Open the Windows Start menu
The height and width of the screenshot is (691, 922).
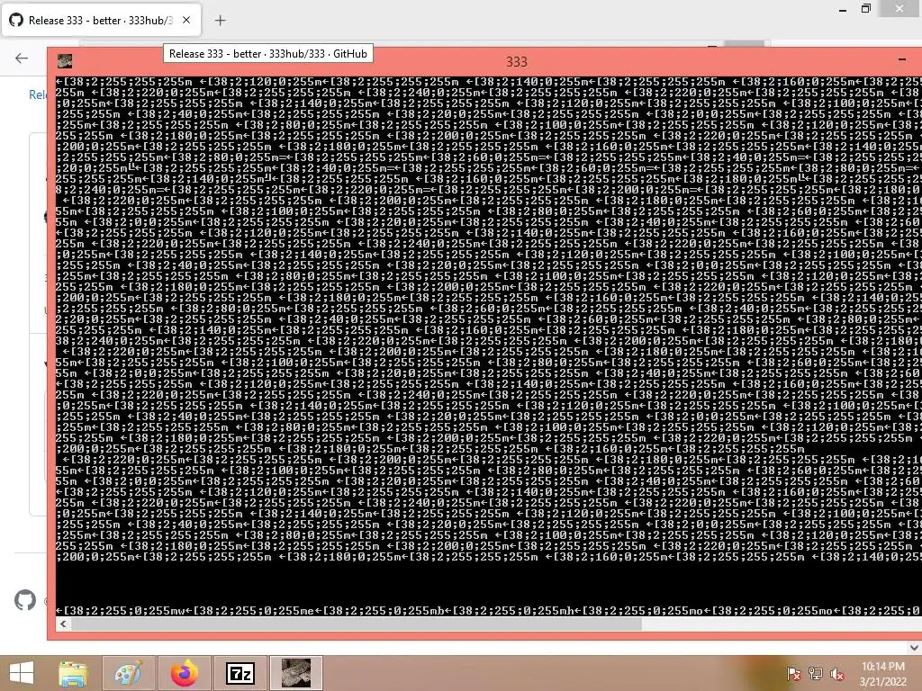click(22, 673)
